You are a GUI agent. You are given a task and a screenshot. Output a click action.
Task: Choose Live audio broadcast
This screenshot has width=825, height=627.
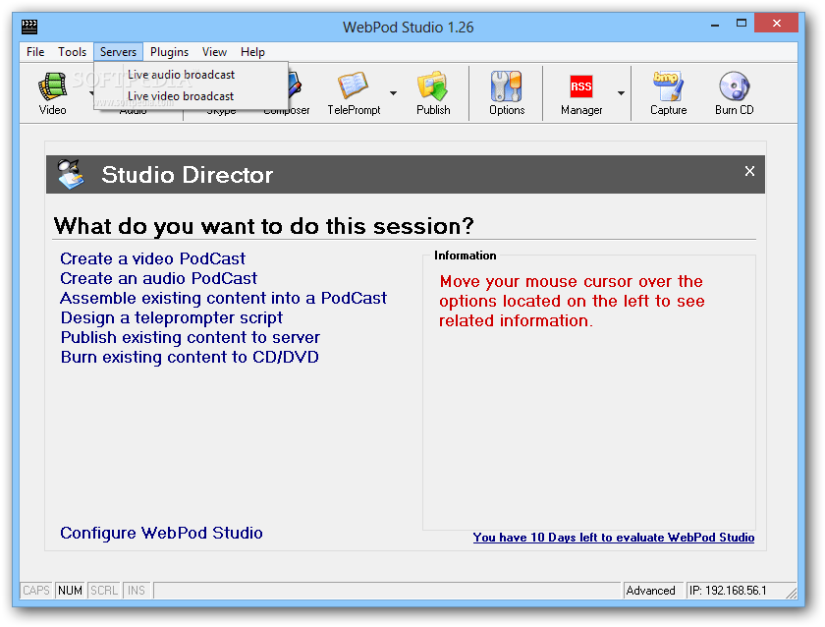coord(191,75)
